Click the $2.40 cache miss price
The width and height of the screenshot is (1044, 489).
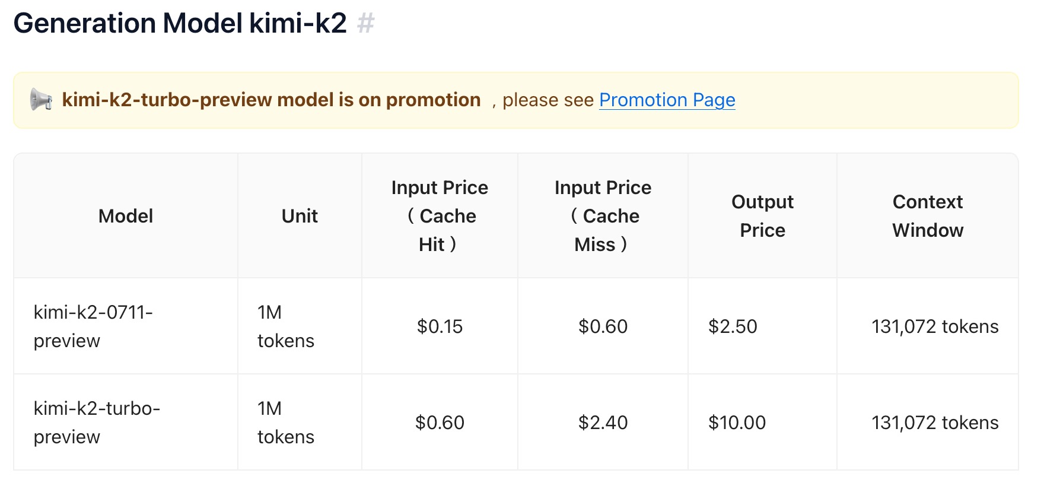pos(603,423)
